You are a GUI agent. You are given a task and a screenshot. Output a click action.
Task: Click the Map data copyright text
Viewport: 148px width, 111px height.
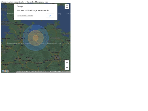point(41,72)
